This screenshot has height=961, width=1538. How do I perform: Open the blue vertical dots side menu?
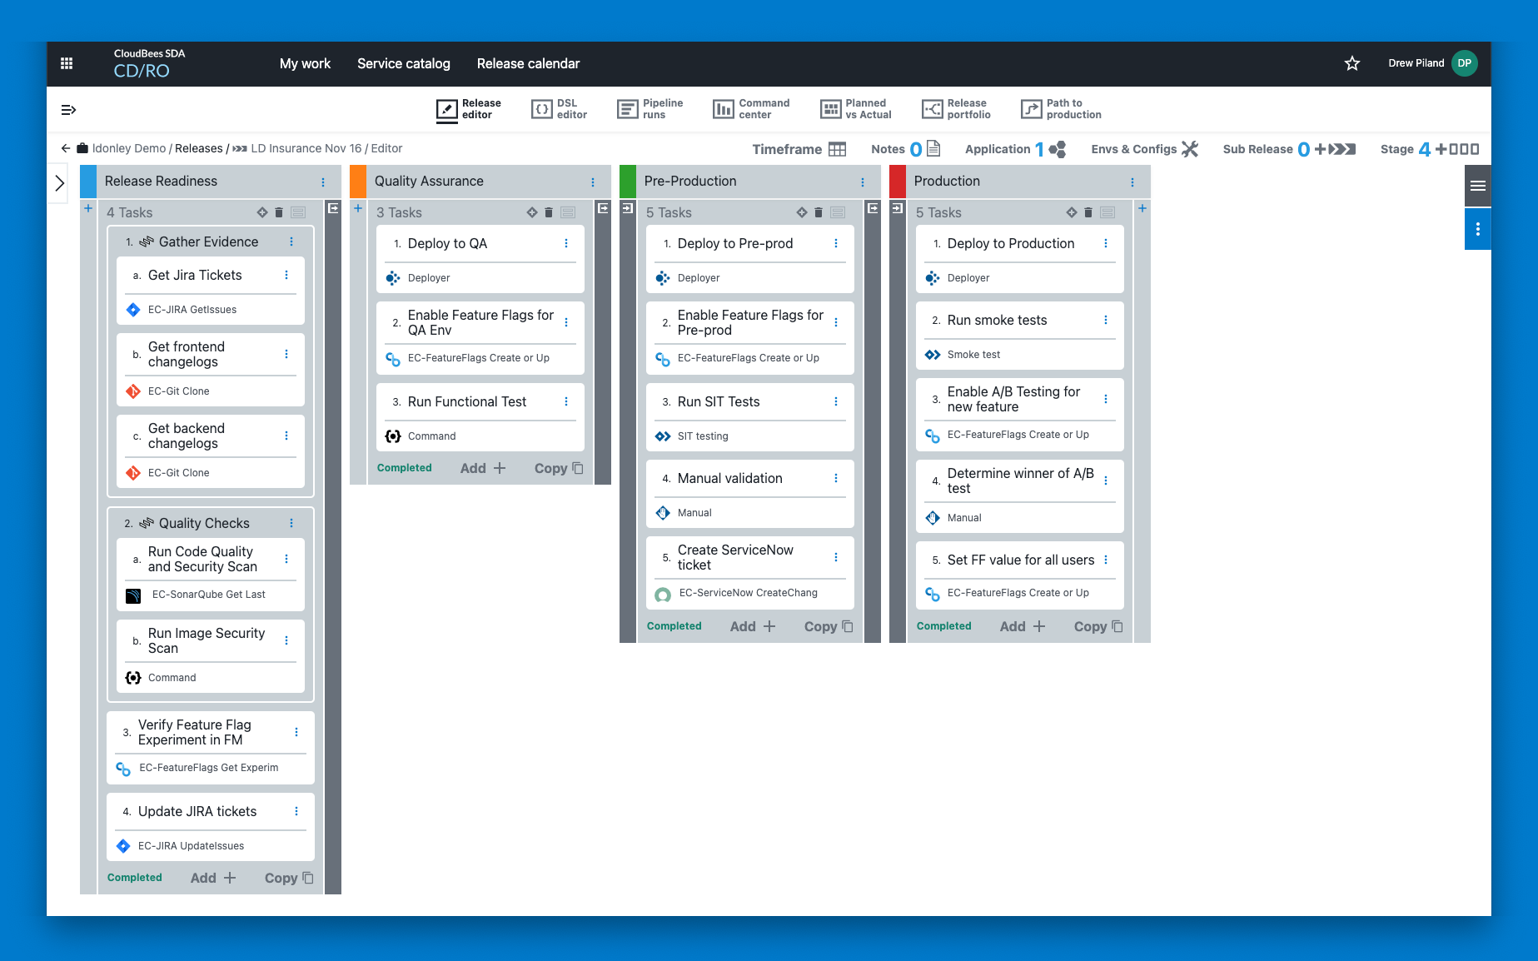point(1478,229)
